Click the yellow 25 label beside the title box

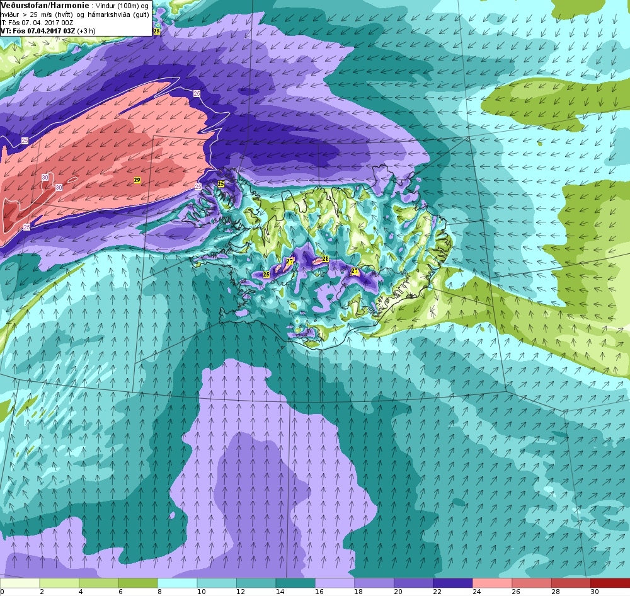coord(157,32)
